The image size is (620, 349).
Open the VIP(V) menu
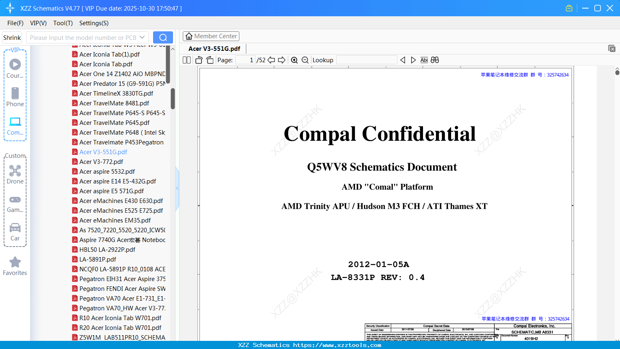(38, 23)
